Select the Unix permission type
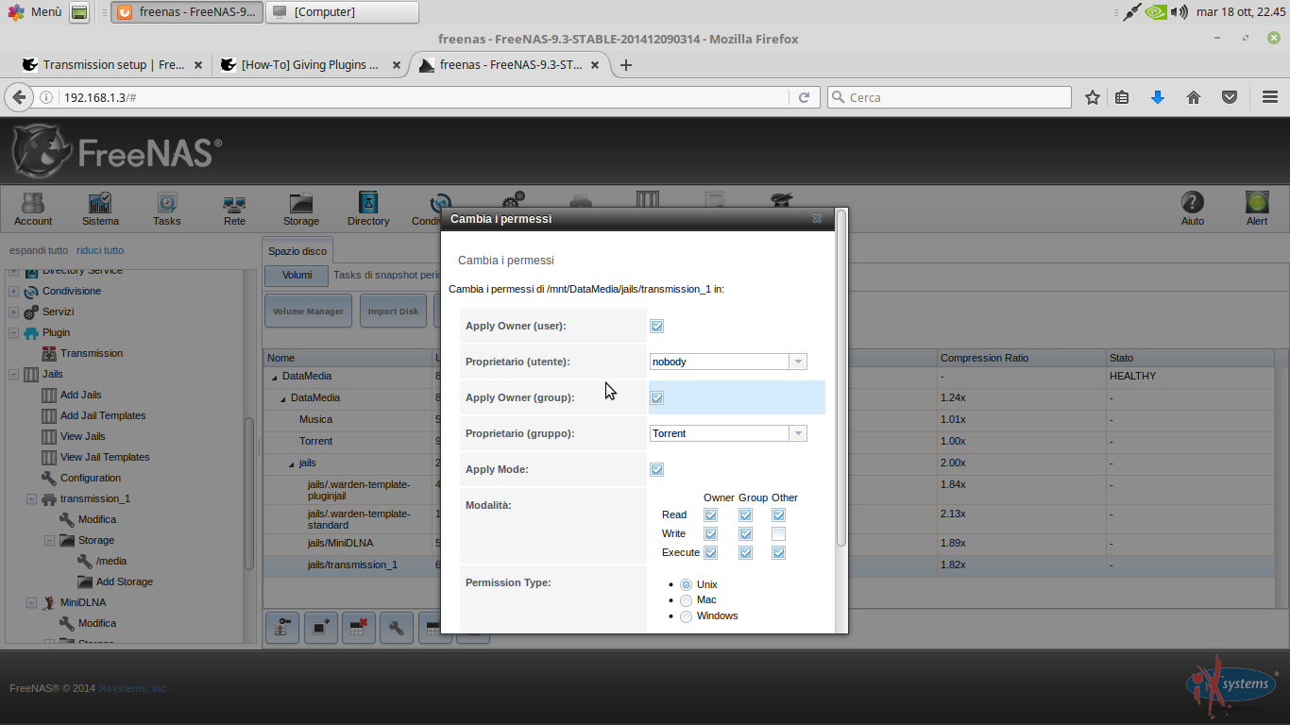The width and height of the screenshot is (1290, 725). tap(686, 585)
